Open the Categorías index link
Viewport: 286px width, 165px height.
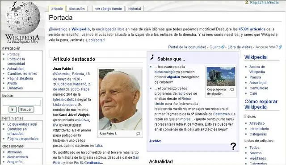click(258, 134)
